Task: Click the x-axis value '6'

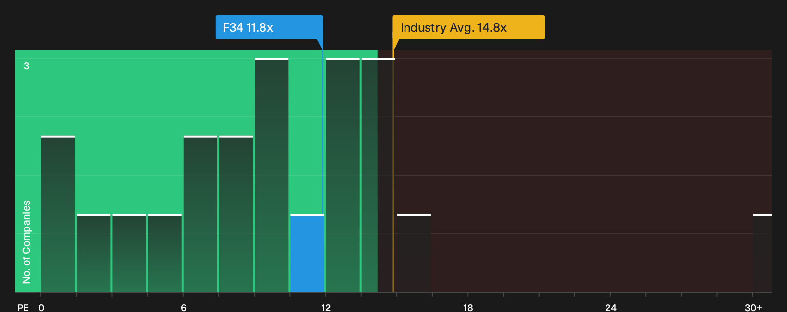Action: point(184,308)
